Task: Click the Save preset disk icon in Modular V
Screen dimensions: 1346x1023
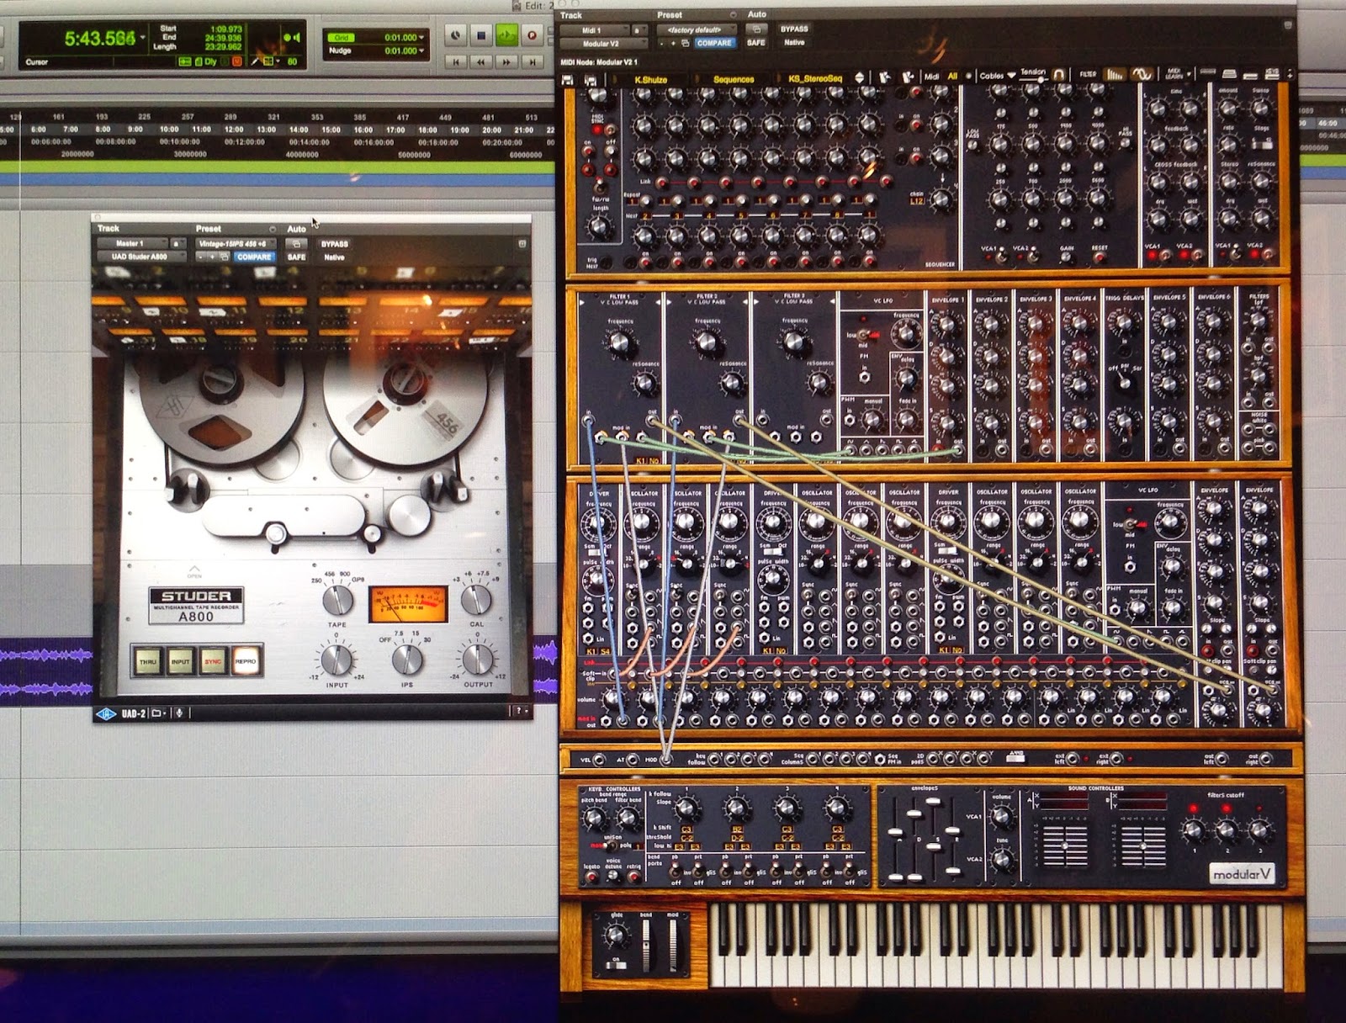Action: [x=568, y=79]
